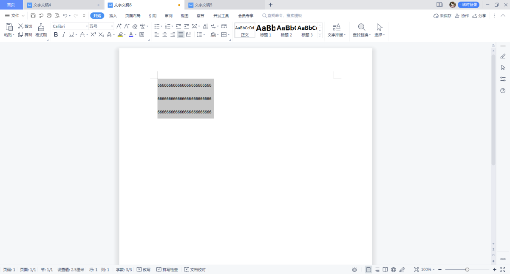Click the 分享 share button
The width and height of the screenshot is (510, 274).
pyautogui.click(x=479, y=16)
